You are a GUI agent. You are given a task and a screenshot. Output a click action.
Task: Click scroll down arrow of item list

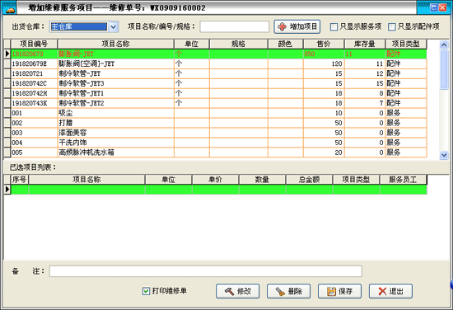[x=444, y=155]
